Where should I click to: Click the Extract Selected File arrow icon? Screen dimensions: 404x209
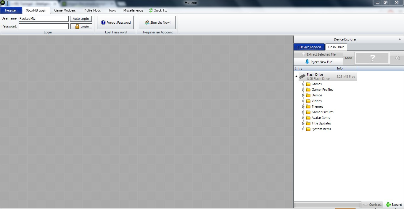tap(303, 54)
